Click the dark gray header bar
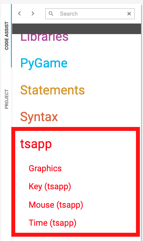The height and width of the screenshot is (241, 143). coord(77,29)
